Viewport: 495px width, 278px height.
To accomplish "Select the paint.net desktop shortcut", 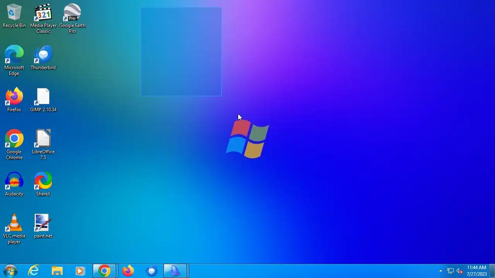I will [x=43, y=226].
